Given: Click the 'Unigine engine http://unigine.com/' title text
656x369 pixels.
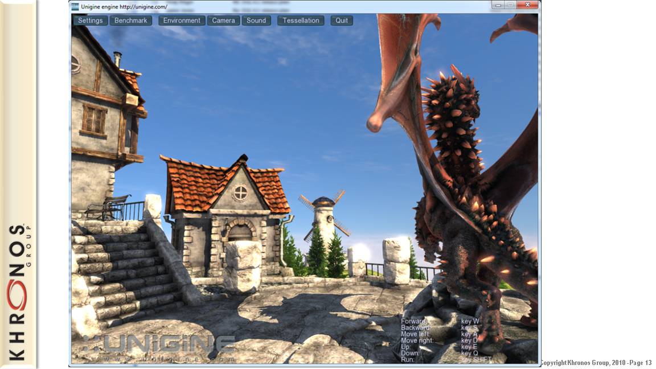Looking at the screenshot, I should (124, 7).
